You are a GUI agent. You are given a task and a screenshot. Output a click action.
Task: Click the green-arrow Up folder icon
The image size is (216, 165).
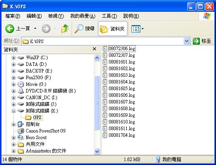point(65,29)
